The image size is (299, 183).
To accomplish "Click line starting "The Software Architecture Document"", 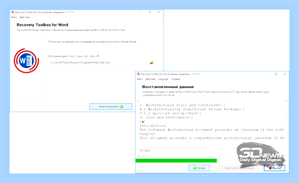I will (x=212, y=130).
